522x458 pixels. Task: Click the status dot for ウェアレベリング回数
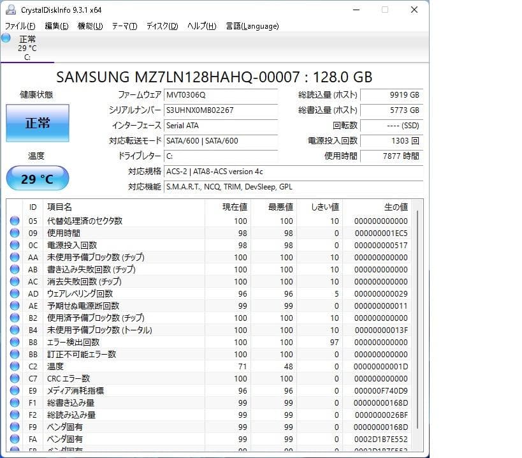(x=14, y=293)
